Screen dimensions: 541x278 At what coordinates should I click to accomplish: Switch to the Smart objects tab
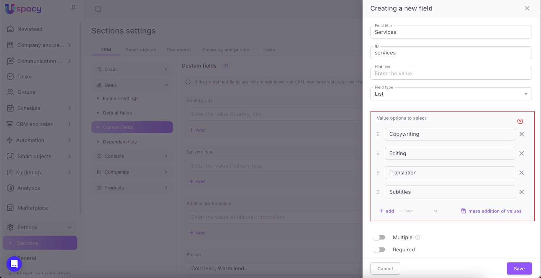pos(141,50)
